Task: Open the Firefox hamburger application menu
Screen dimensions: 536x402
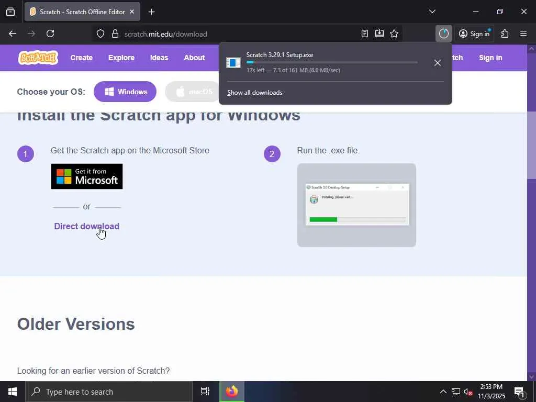Action: (x=523, y=33)
